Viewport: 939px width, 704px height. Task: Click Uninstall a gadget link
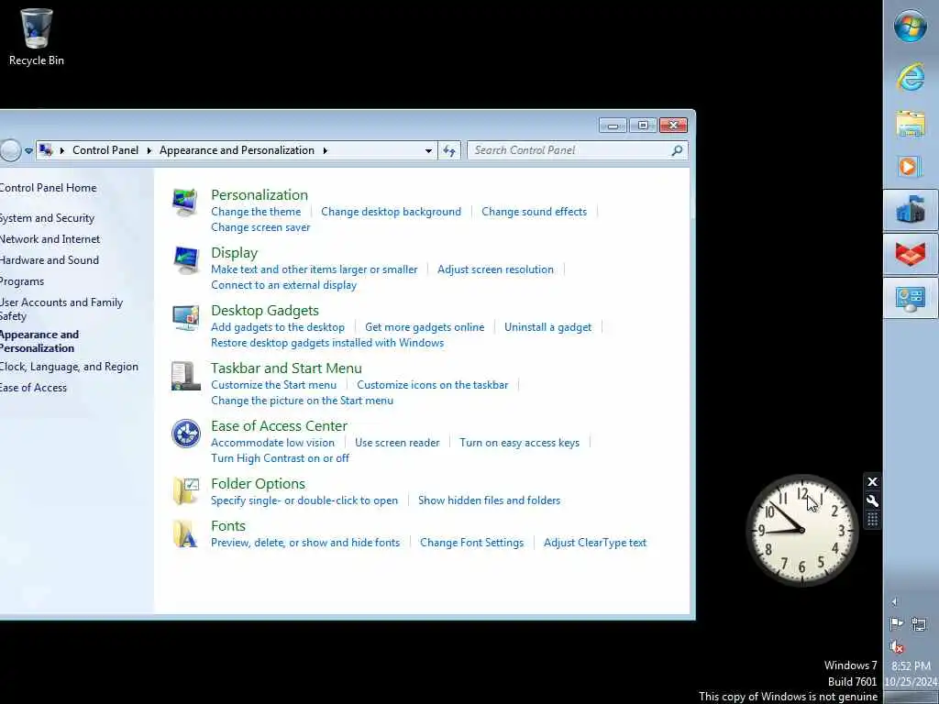tap(548, 327)
